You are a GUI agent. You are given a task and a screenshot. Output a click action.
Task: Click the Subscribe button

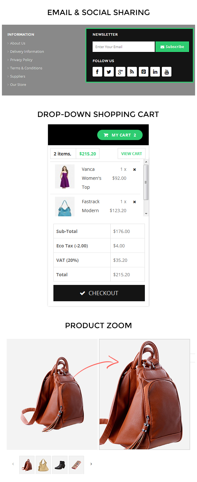(x=172, y=47)
